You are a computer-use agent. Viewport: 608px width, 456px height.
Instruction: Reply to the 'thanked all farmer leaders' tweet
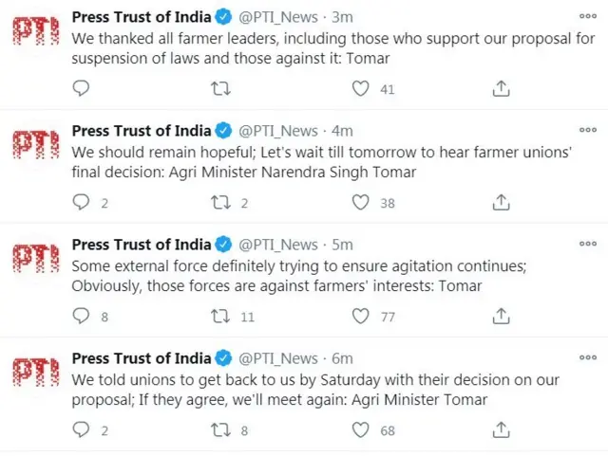pos(82,88)
